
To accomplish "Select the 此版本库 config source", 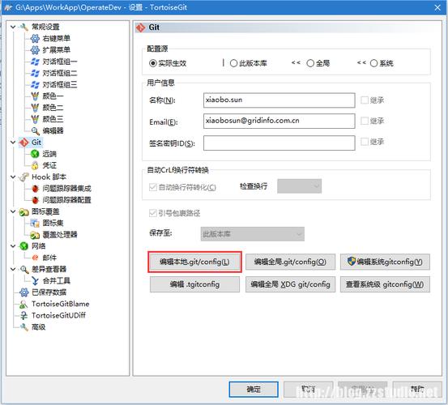I will 233,63.
